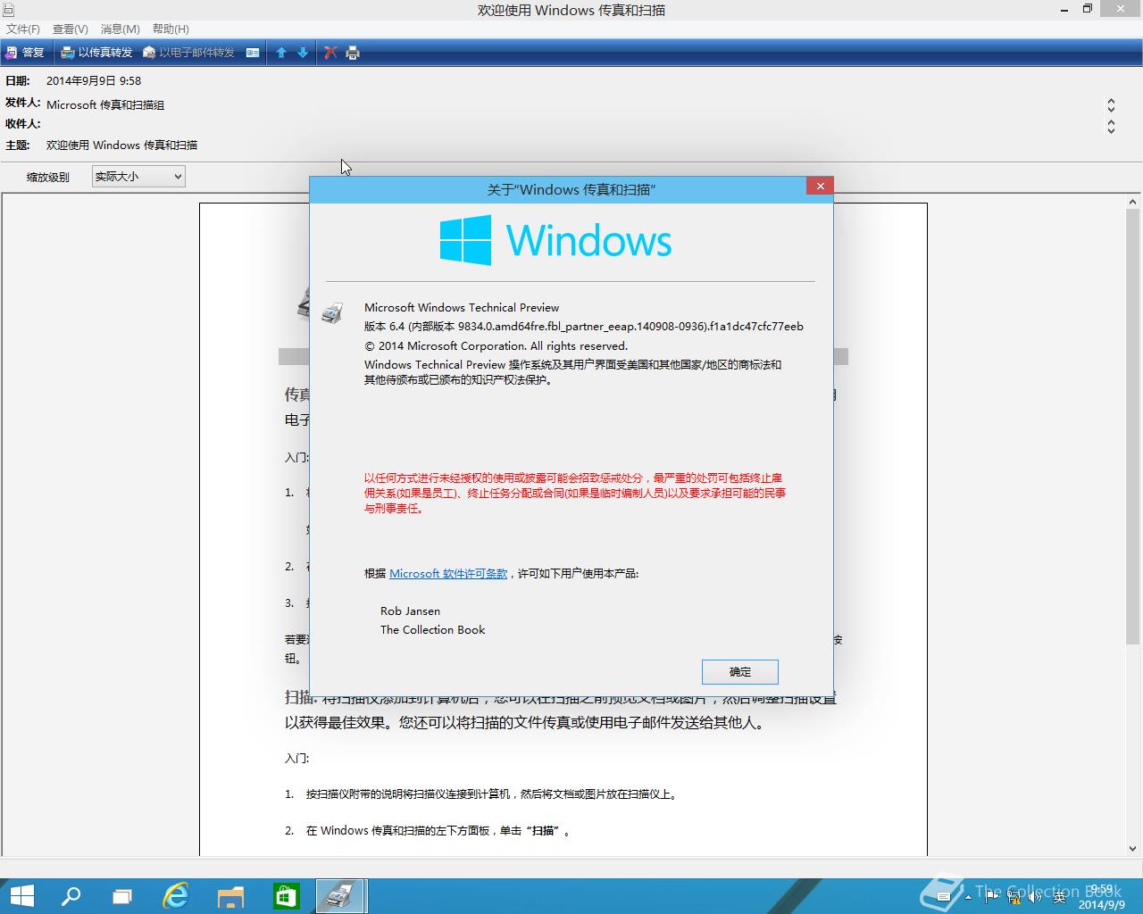Click the date value 2014年9月9日 9:58

pyautogui.click(x=94, y=80)
